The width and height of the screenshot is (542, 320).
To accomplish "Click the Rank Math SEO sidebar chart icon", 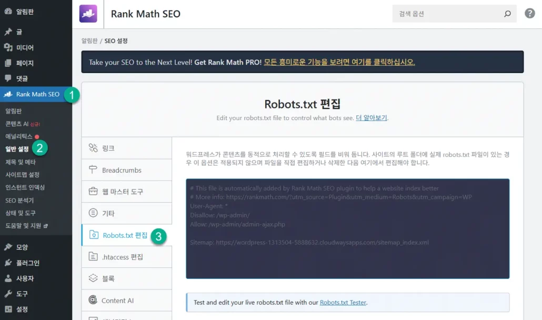I will point(8,94).
